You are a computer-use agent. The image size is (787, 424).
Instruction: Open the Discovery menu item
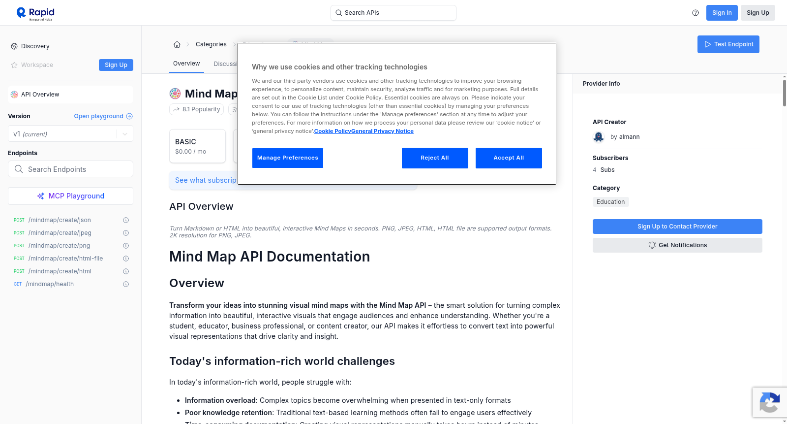pyautogui.click(x=35, y=46)
